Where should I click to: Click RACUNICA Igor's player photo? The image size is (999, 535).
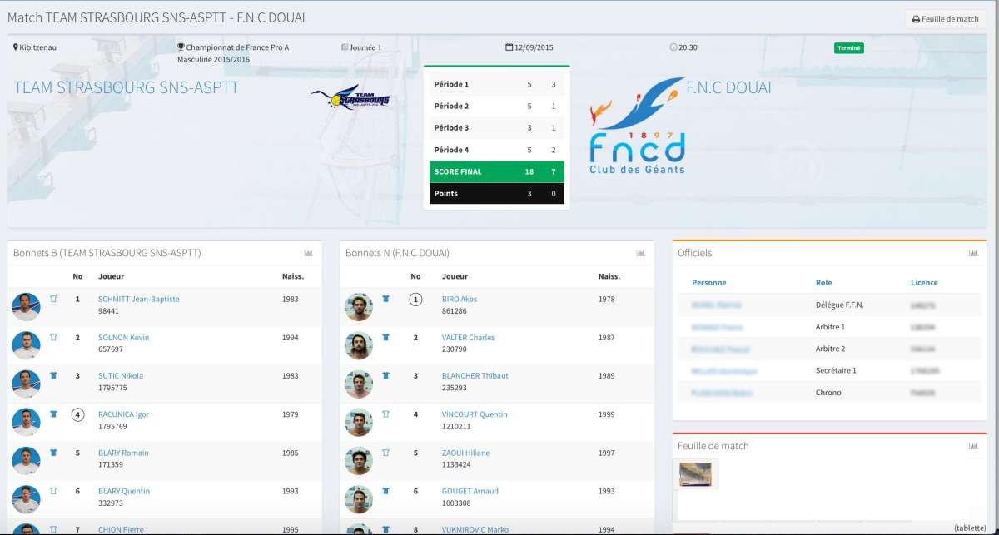click(26, 422)
